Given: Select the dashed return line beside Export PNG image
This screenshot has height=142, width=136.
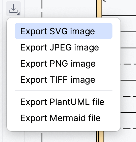Looking at the screenshot, I should [x=128, y=64].
